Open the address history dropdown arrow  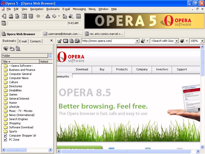137,41
